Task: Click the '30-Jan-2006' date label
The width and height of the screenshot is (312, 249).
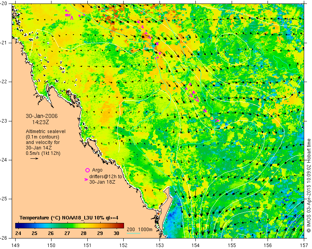Action: (42, 116)
